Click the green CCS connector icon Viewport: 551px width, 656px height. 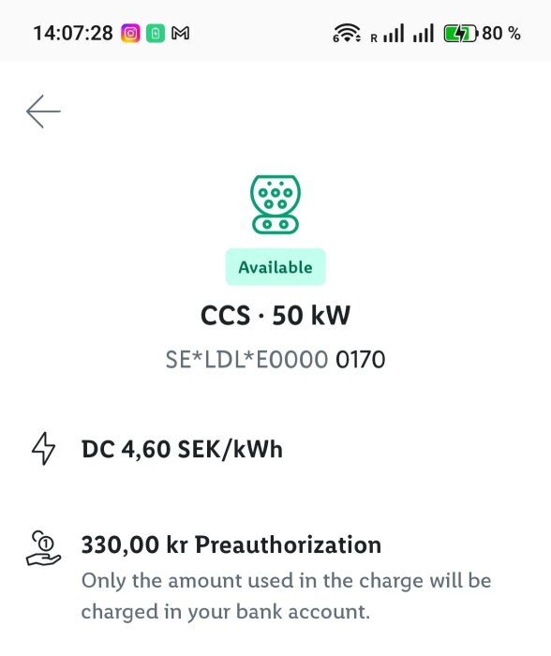click(275, 204)
